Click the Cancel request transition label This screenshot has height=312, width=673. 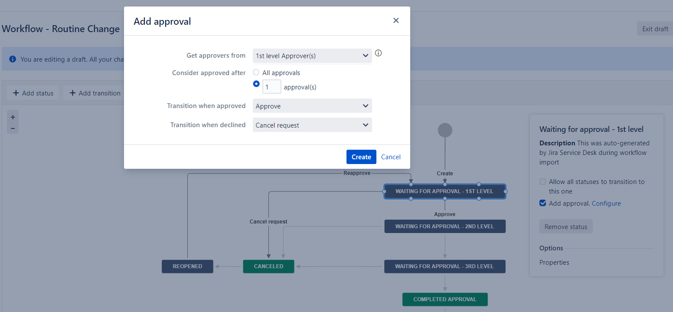click(x=268, y=221)
